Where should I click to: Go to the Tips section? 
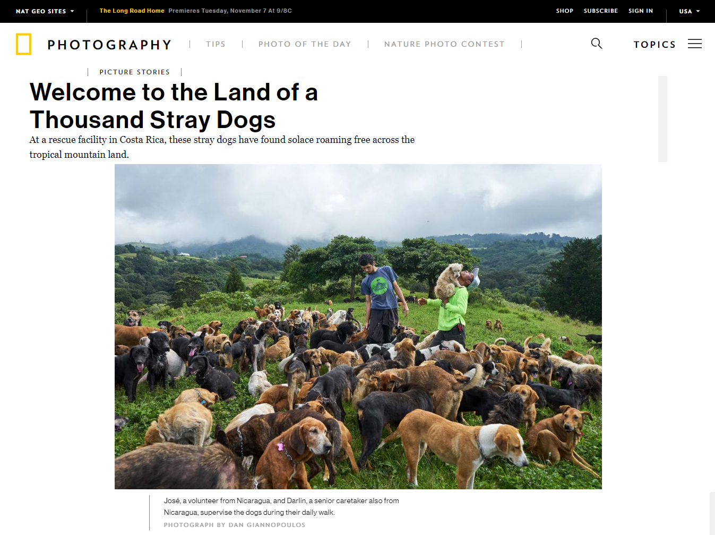(216, 44)
